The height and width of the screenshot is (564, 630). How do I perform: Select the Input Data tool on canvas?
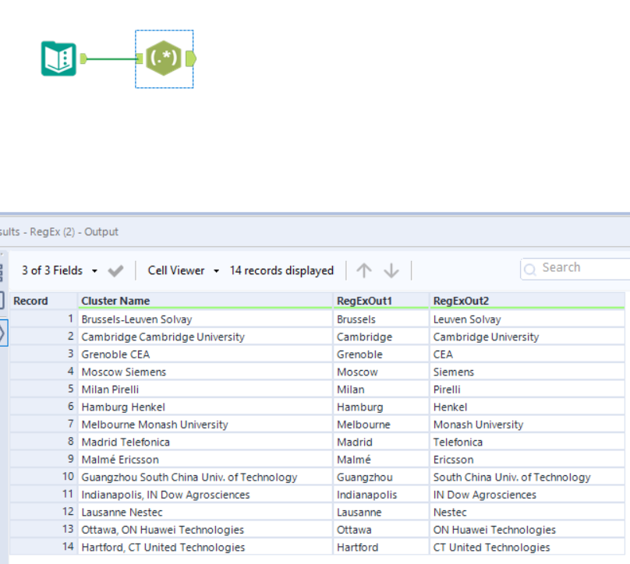[x=58, y=58]
